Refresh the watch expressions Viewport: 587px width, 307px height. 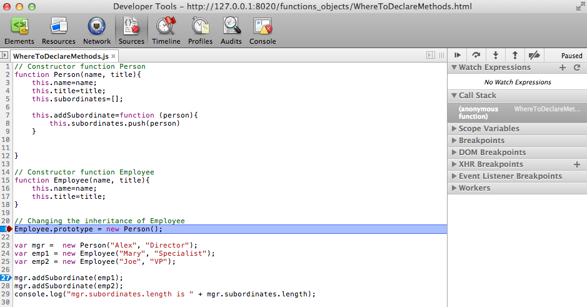577,68
